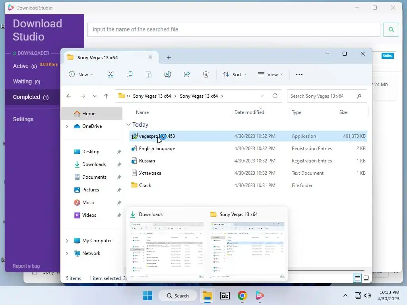Expand Network in navigation pane
This screenshot has height=305, width=407.
coord(67,253)
